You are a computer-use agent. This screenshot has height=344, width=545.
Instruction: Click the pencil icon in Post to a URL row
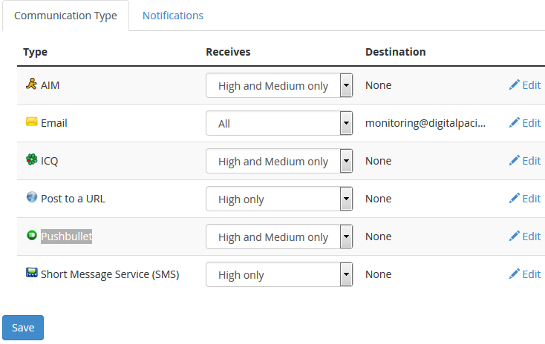point(515,198)
